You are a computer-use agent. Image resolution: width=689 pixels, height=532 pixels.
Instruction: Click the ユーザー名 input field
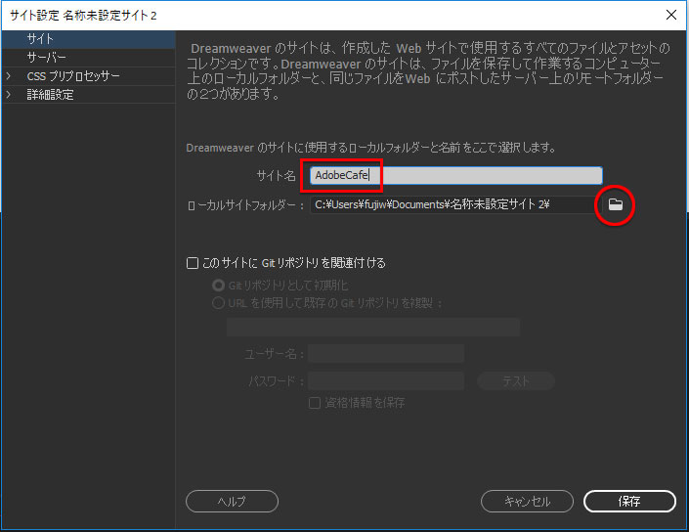386,354
